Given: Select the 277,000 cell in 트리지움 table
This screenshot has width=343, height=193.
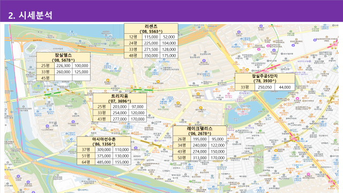Looking at the screenshot, I should pos(120,119).
